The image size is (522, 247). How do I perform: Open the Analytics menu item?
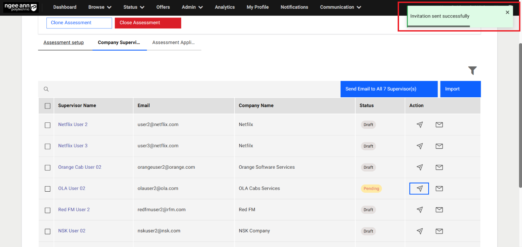tap(225, 7)
